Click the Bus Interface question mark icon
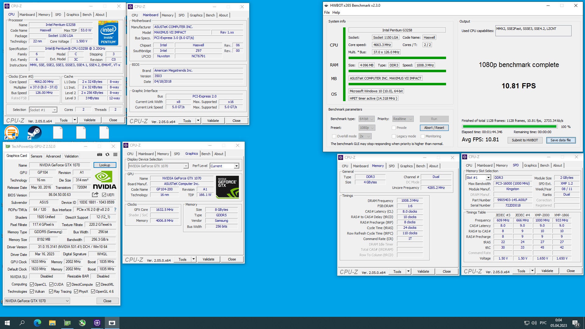This screenshot has height=329, width=585. (x=115, y=210)
